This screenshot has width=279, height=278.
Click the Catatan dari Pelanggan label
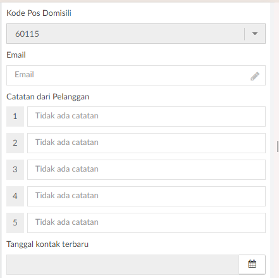coord(48,97)
